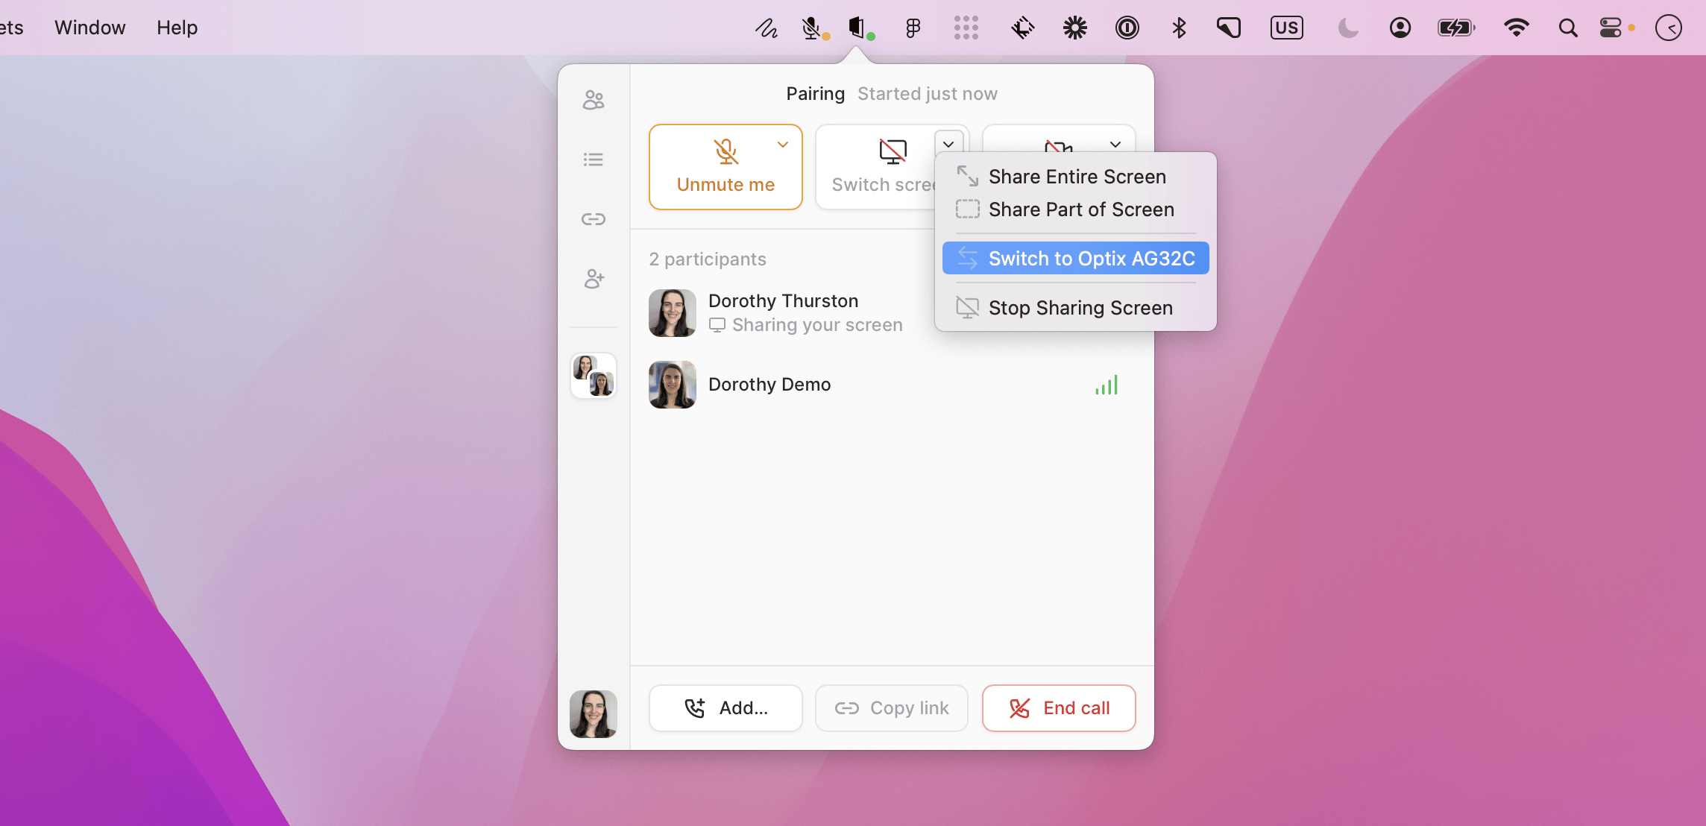The height and width of the screenshot is (826, 1706).
Task: Select the Dorothy Thurston participant name
Action: pos(783,301)
